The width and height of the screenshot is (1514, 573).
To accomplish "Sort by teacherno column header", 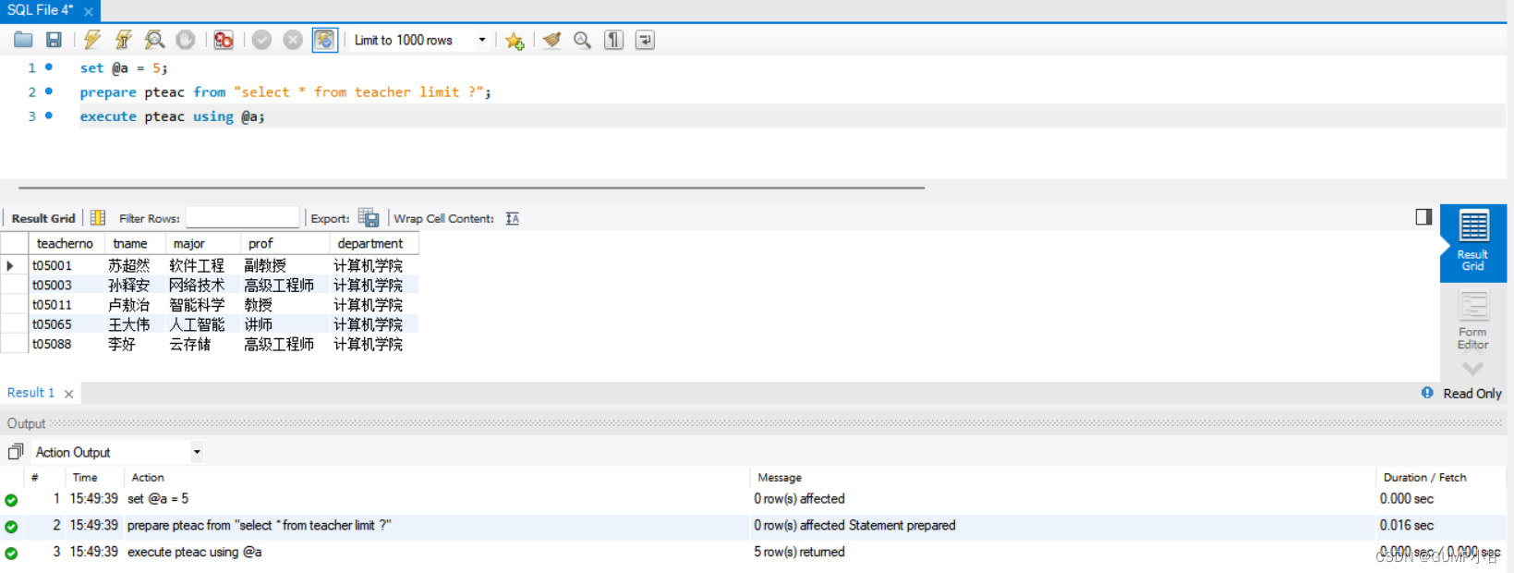I will (x=65, y=243).
